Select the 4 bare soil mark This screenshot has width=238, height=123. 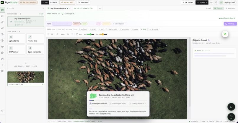pyautogui.click(x=112, y=29)
